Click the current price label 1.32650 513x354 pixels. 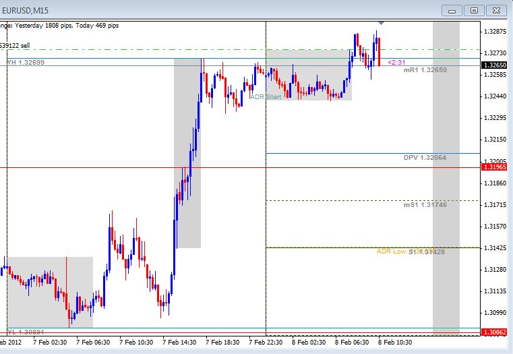tap(495, 65)
